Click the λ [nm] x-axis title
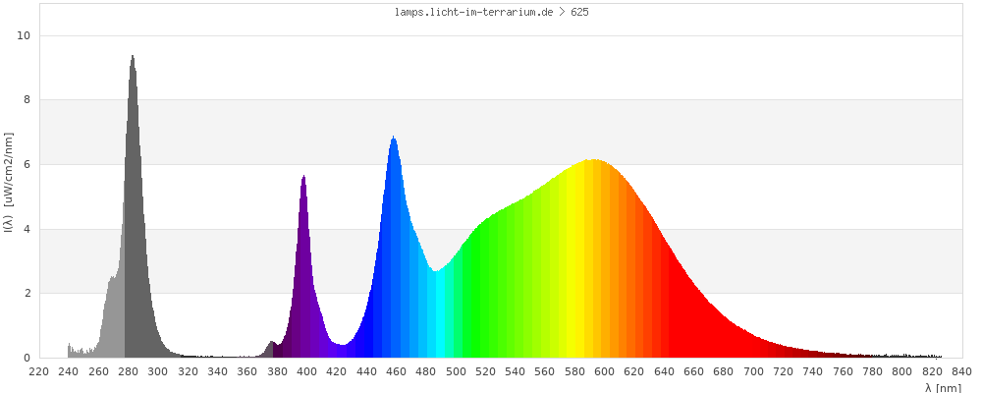Viewport: 982px width, 393px height. click(943, 387)
